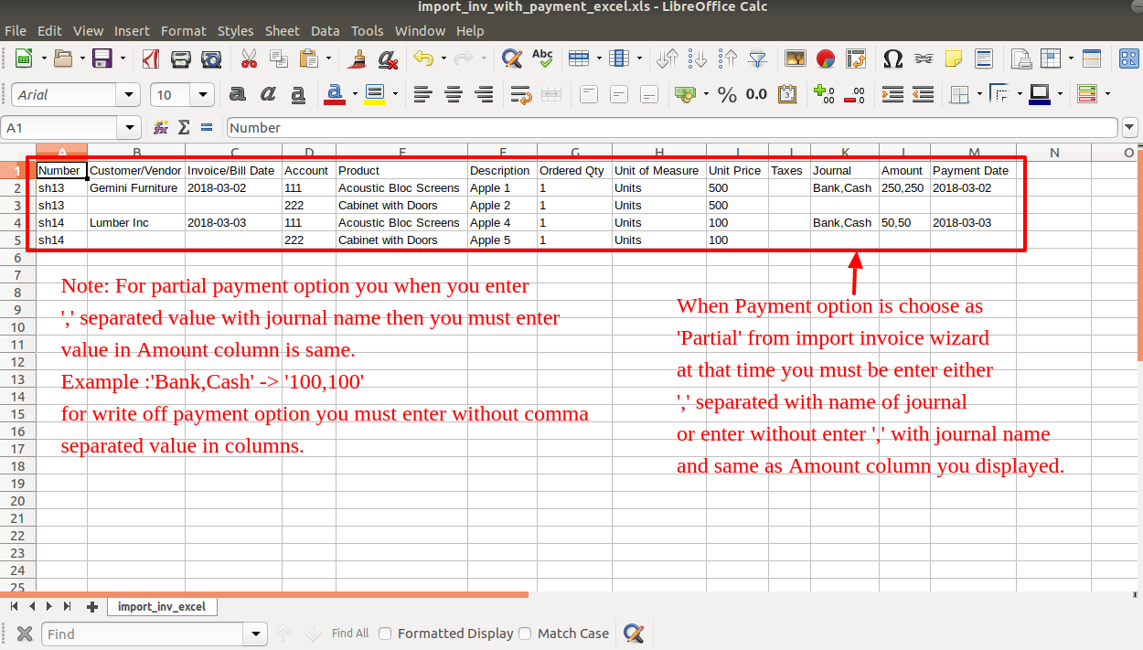Click the Clone Formatting paintbrush icon
The width and height of the screenshot is (1143, 650).
(358, 59)
